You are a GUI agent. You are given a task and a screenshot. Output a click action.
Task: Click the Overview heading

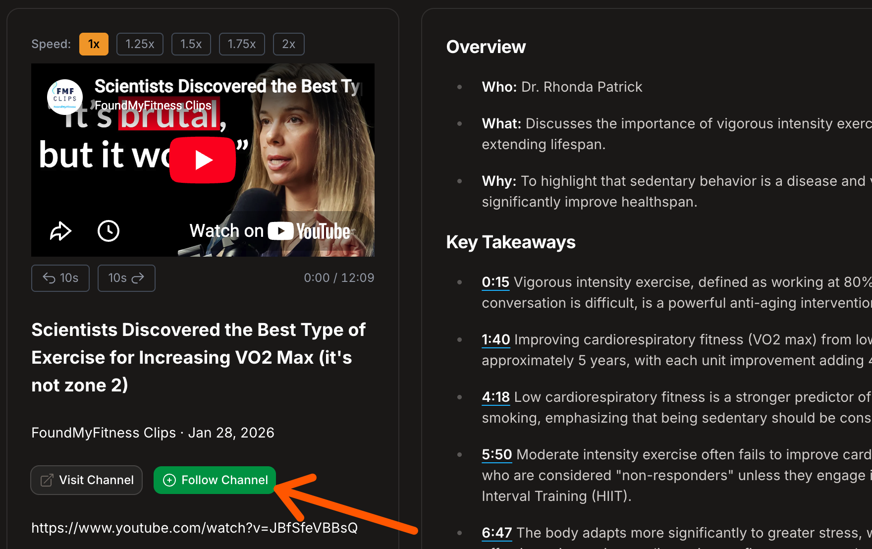486,47
